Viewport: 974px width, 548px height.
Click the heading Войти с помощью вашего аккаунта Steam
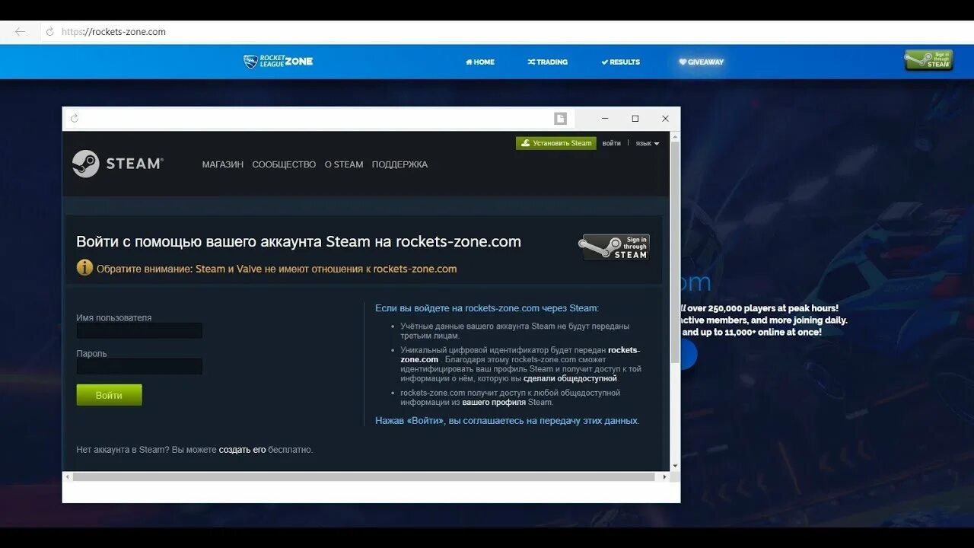(298, 242)
